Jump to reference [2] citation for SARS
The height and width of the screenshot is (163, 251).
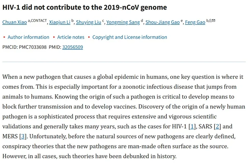pos(218,126)
